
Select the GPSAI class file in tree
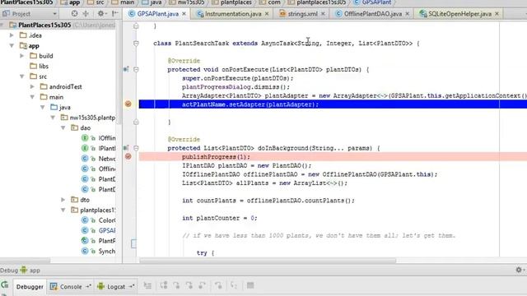point(99,230)
